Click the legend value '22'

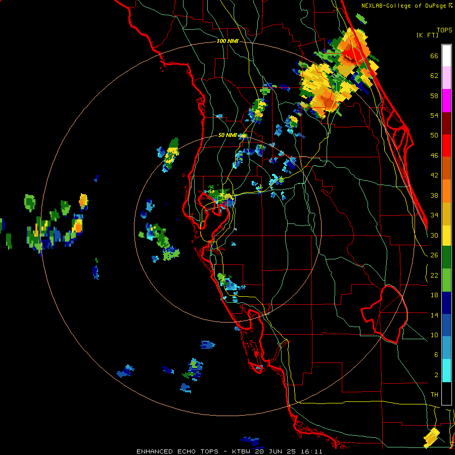point(434,275)
